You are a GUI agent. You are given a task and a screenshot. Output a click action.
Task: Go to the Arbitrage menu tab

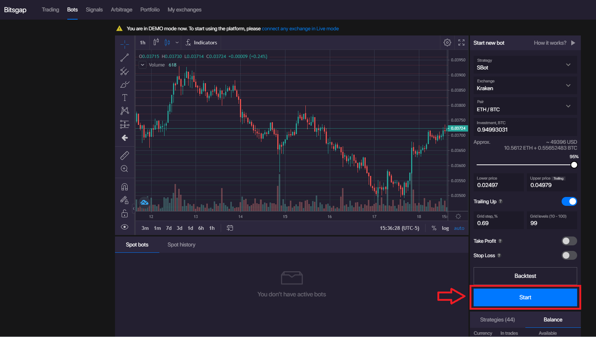[121, 10]
